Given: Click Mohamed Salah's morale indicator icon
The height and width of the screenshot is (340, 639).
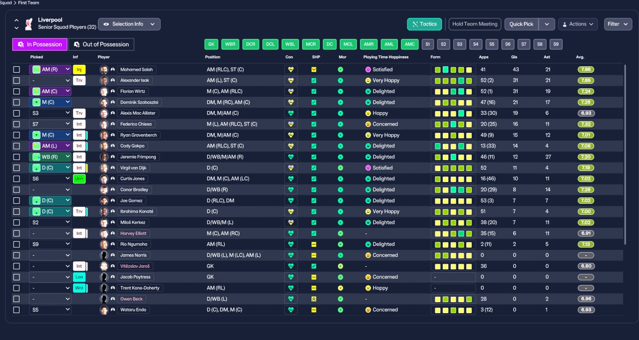Looking at the screenshot, I should coord(340,70).
